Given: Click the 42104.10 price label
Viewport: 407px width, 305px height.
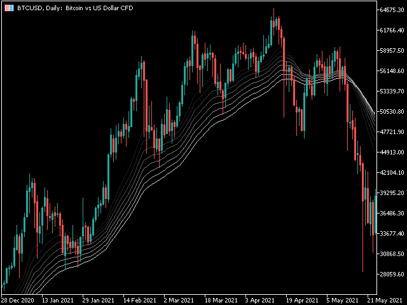Looking at the screenshot, I should 392,172.
